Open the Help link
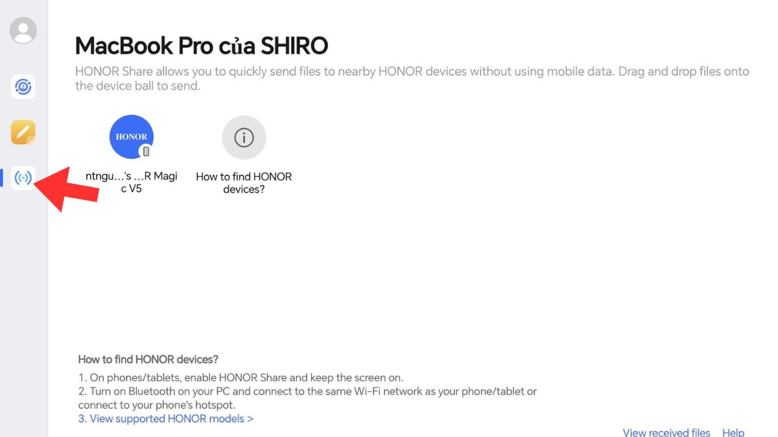Image resolution: width=778 pixels, height=437 pixels. click(733, 432)
